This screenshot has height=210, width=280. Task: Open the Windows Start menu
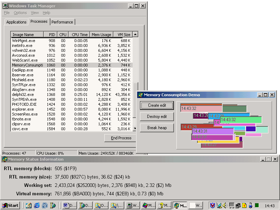10,205
